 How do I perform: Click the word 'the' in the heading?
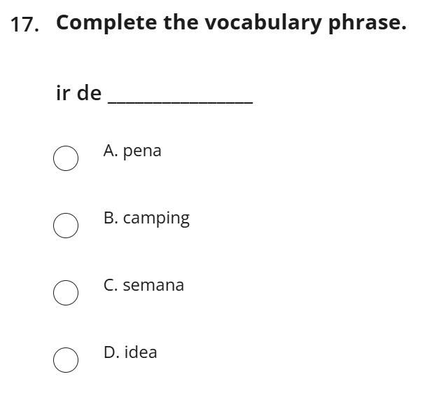[182, 23]
